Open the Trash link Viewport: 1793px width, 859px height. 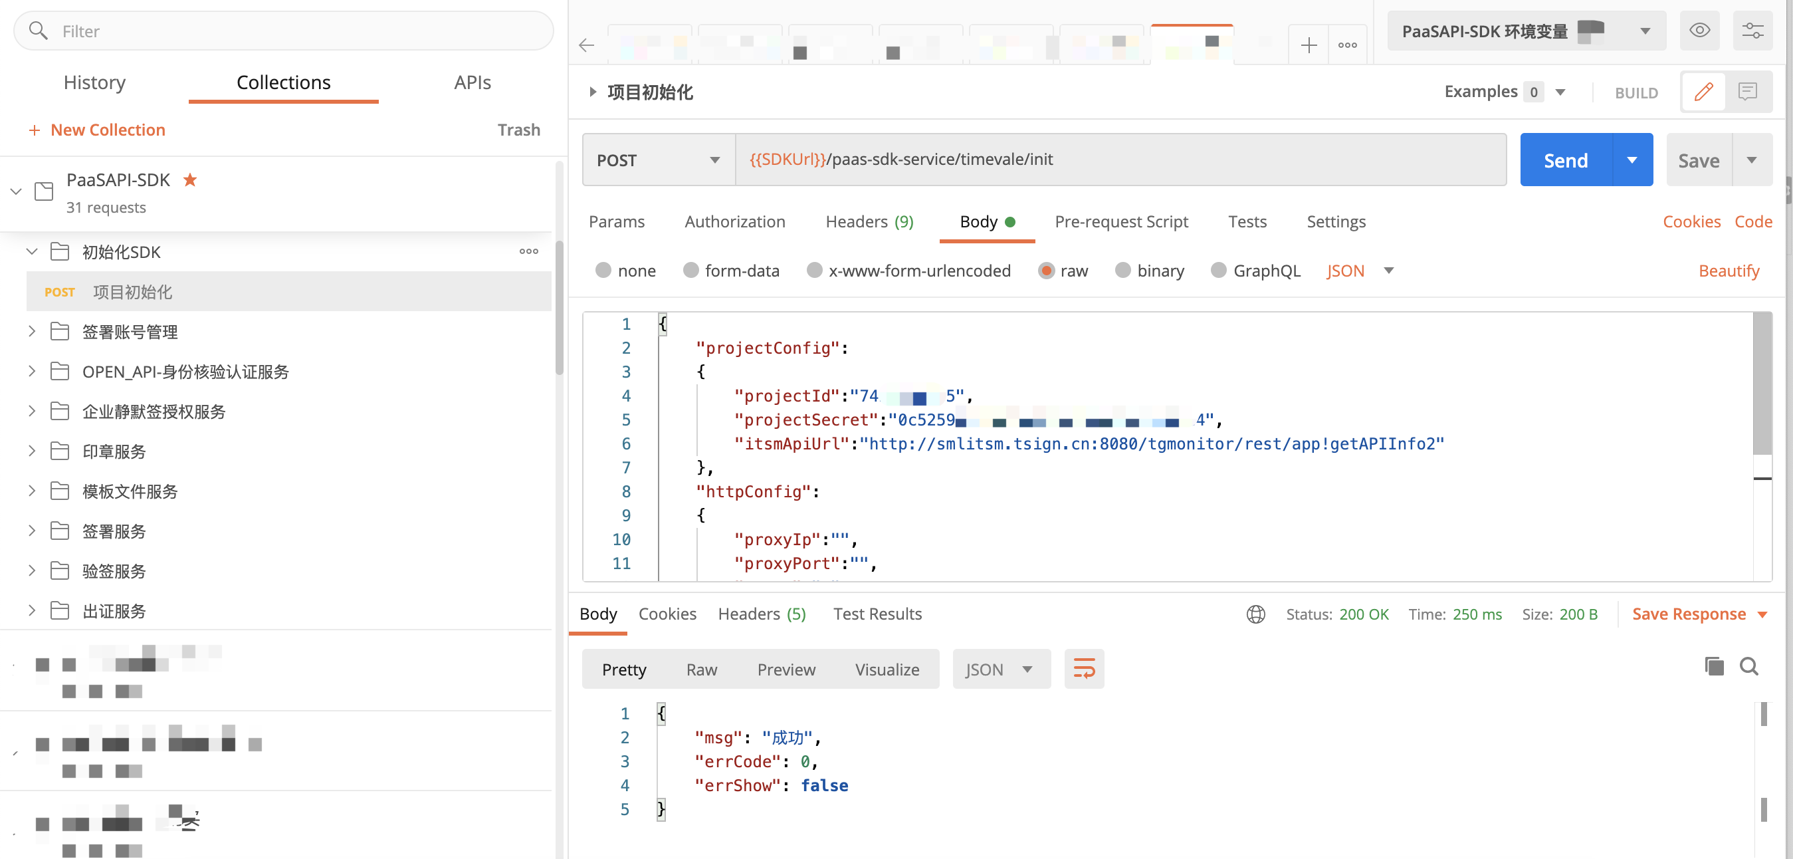pos(518,130)
